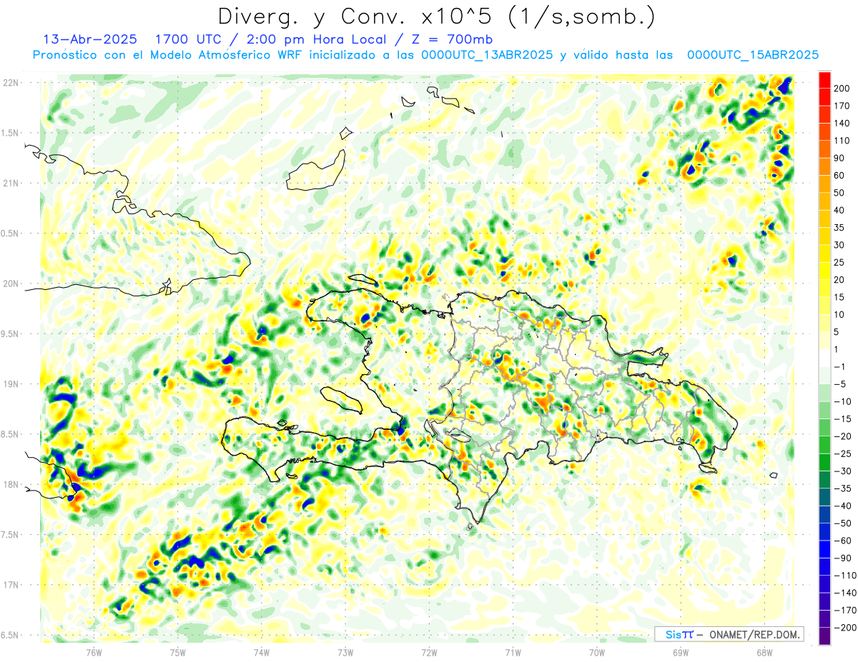Click the 'ONAMET/REP.DOM.' credit label
This screenshot has width=858, height=662.
click(754, 634)
